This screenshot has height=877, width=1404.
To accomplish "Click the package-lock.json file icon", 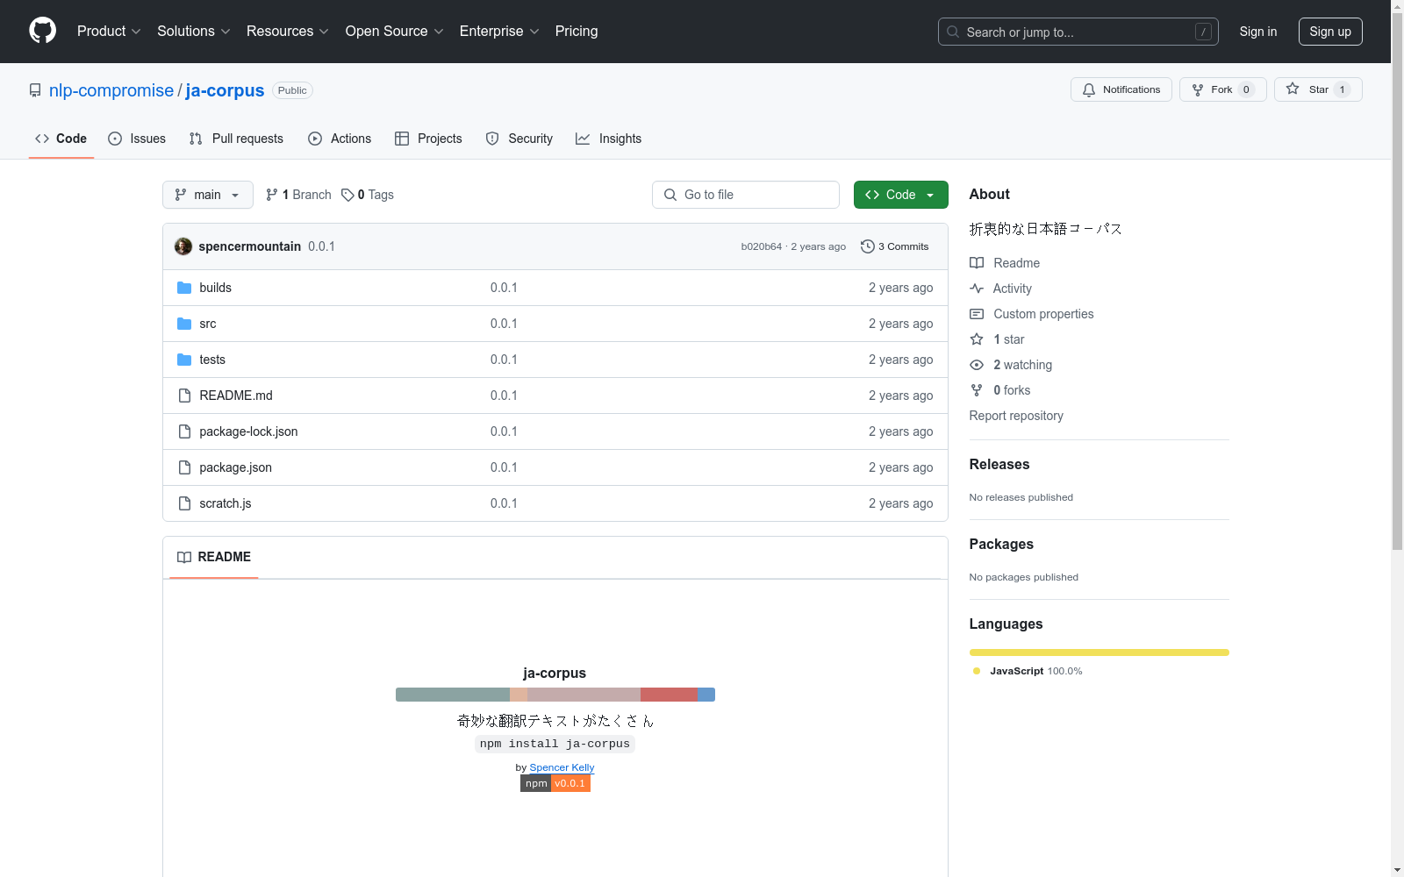I will [184, 431].
